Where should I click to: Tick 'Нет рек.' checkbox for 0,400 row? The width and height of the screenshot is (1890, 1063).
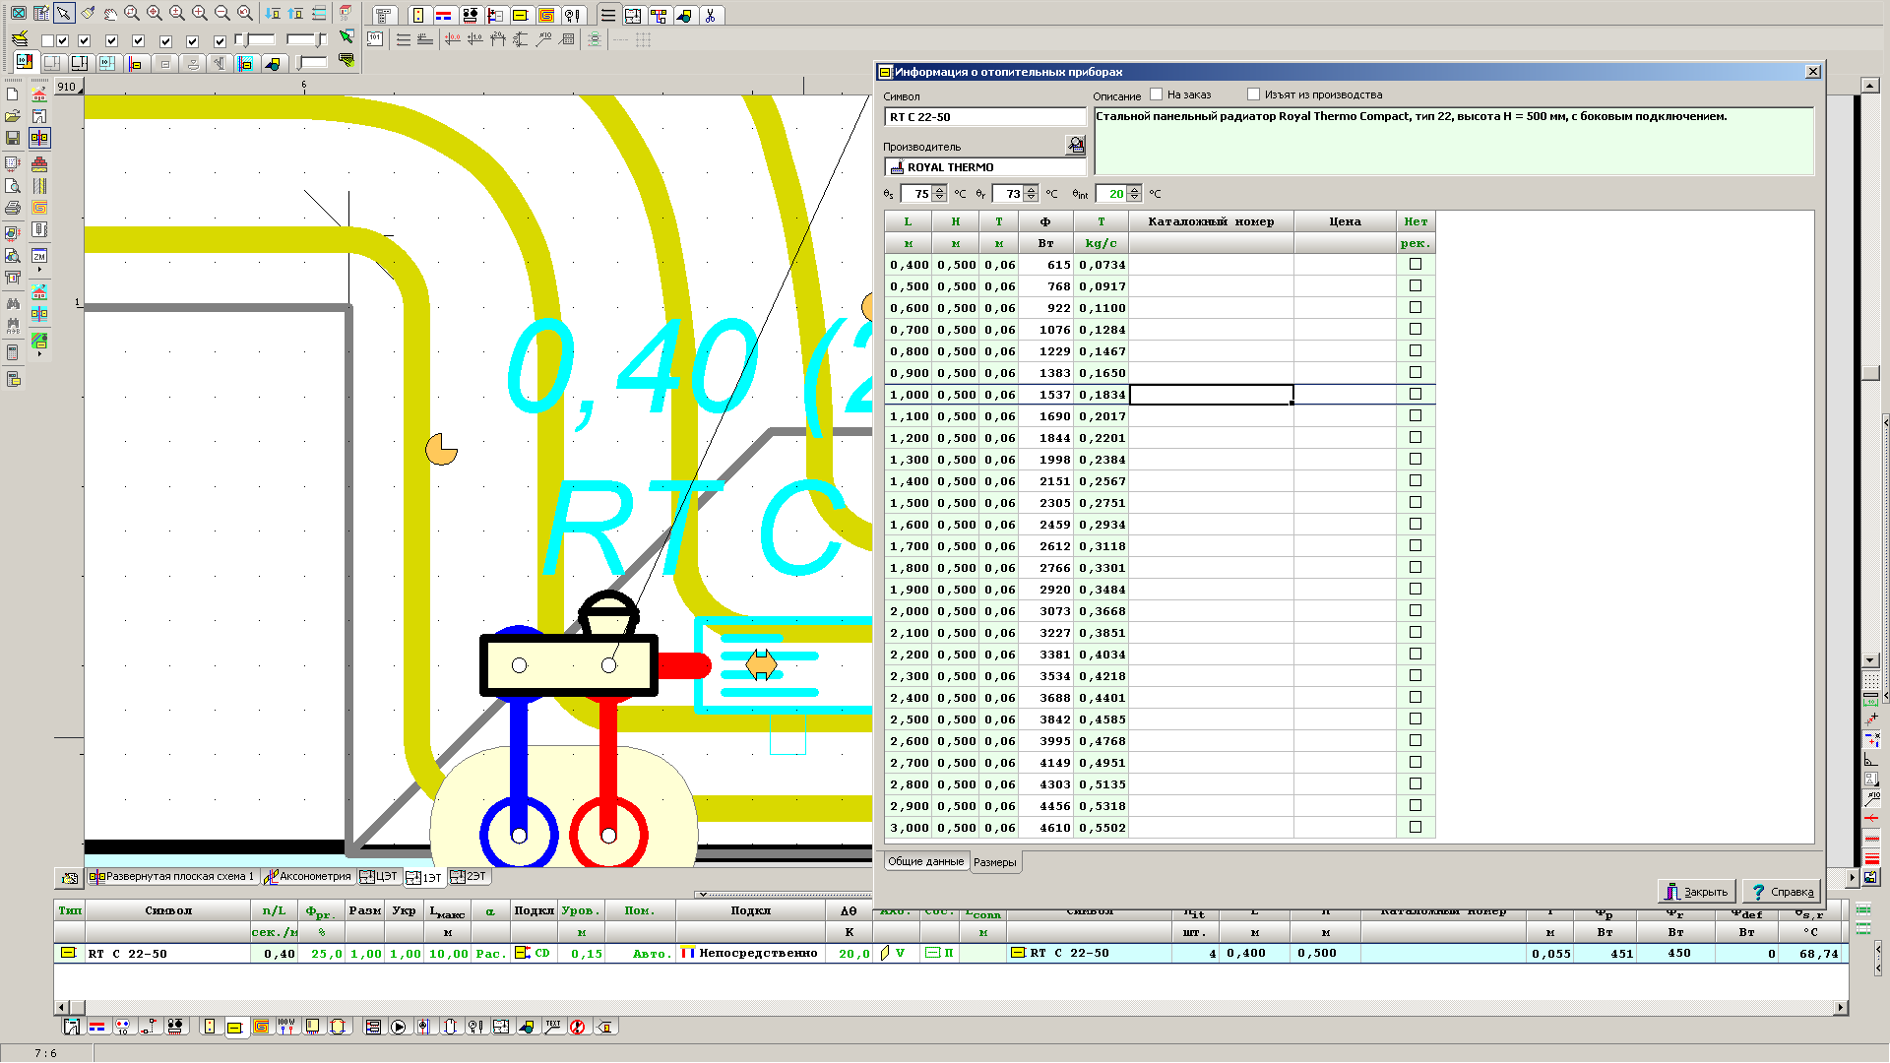coord(1415,264)
